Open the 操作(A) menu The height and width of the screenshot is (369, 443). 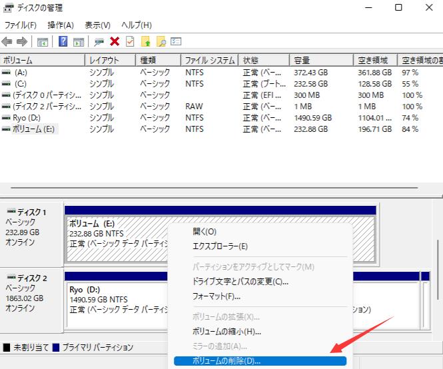pos(61,25)
